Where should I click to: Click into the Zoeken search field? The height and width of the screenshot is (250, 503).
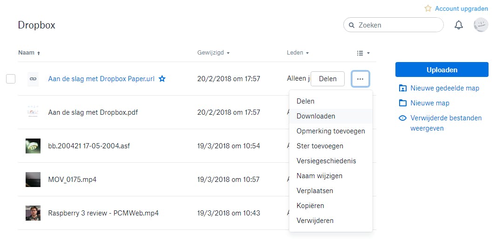click(x=398, y=25)
